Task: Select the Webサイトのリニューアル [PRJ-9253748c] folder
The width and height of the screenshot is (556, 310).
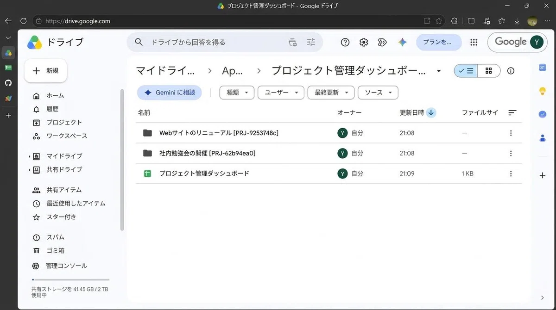Action: pyautogui.click(x=328, y=133)
